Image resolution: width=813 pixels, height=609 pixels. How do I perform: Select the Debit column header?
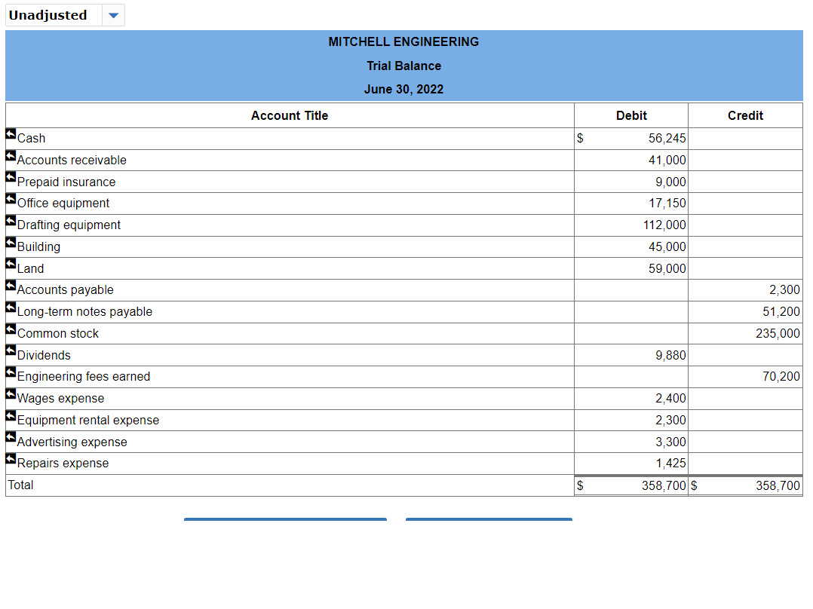click(x=631, y=115)
